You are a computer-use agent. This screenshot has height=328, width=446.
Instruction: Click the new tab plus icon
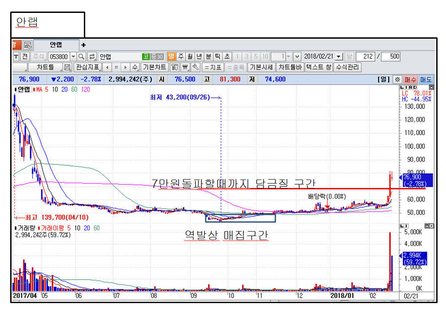83,45
